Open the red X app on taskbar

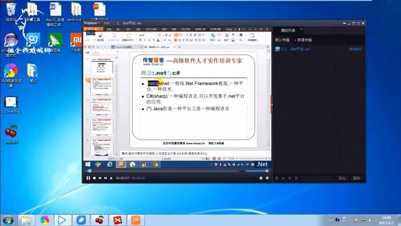coord(118,220)
